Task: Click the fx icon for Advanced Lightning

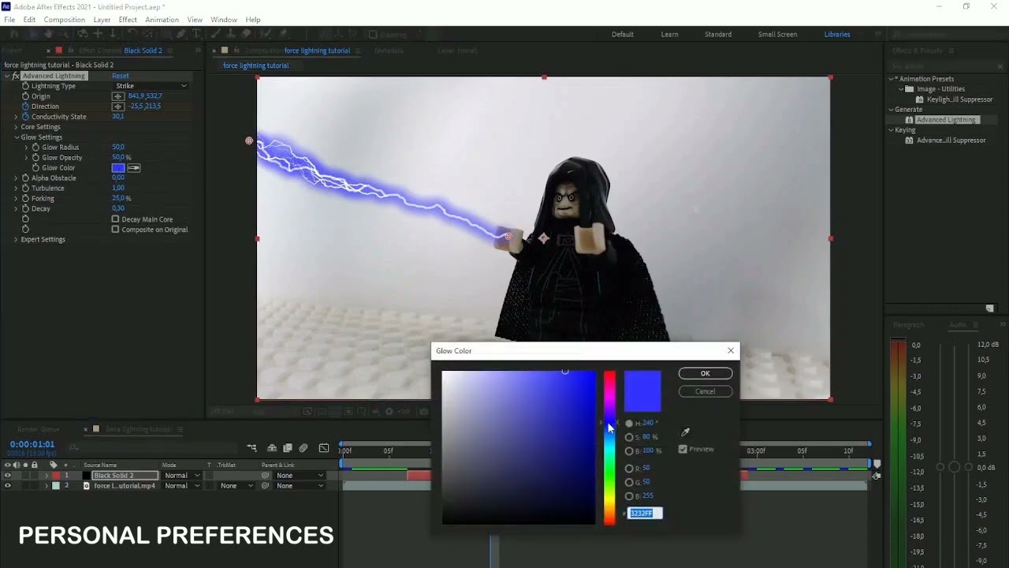Action: click(16, 76)
